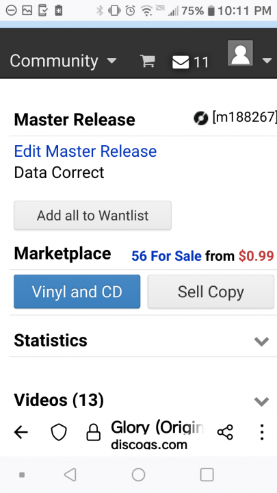Image resolution: width=277 pixels, height=493 pixels.
Task: Open the Community dropdown menu
Action: coord(63,61)
